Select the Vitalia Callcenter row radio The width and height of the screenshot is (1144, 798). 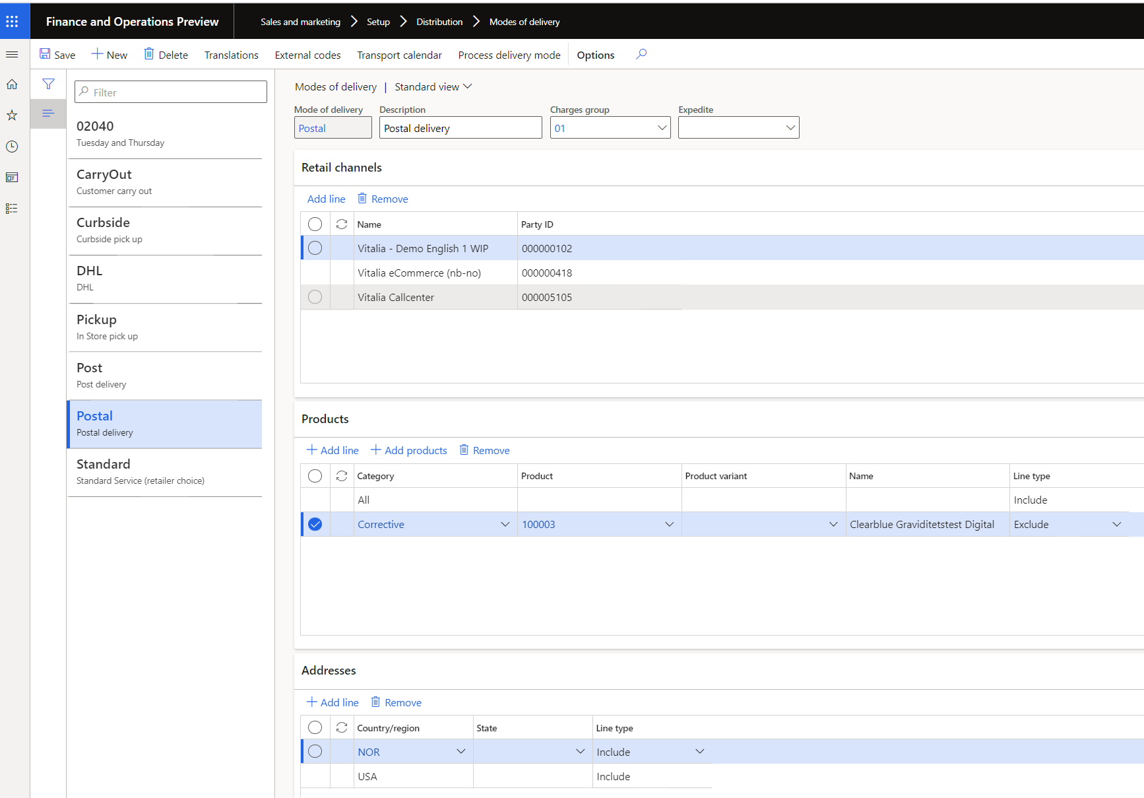[315, 297]
